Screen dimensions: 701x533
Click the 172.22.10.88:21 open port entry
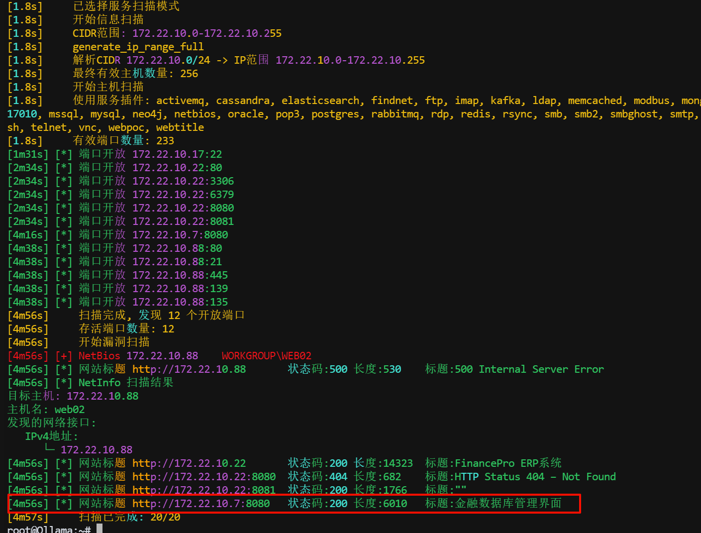[177, 262]
